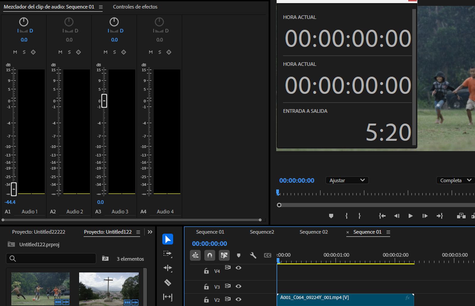Choose the Razor tool
The image size is (475, 306).
click(x=167, y=283)
